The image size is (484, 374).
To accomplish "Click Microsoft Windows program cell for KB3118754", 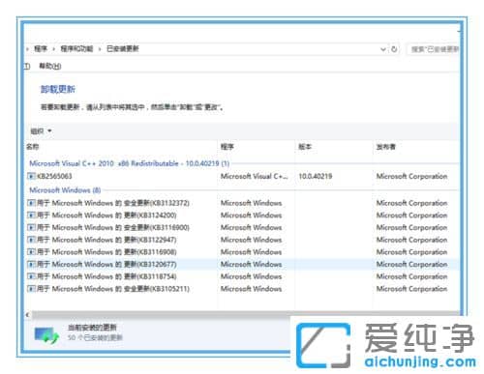I will [251, 276].
